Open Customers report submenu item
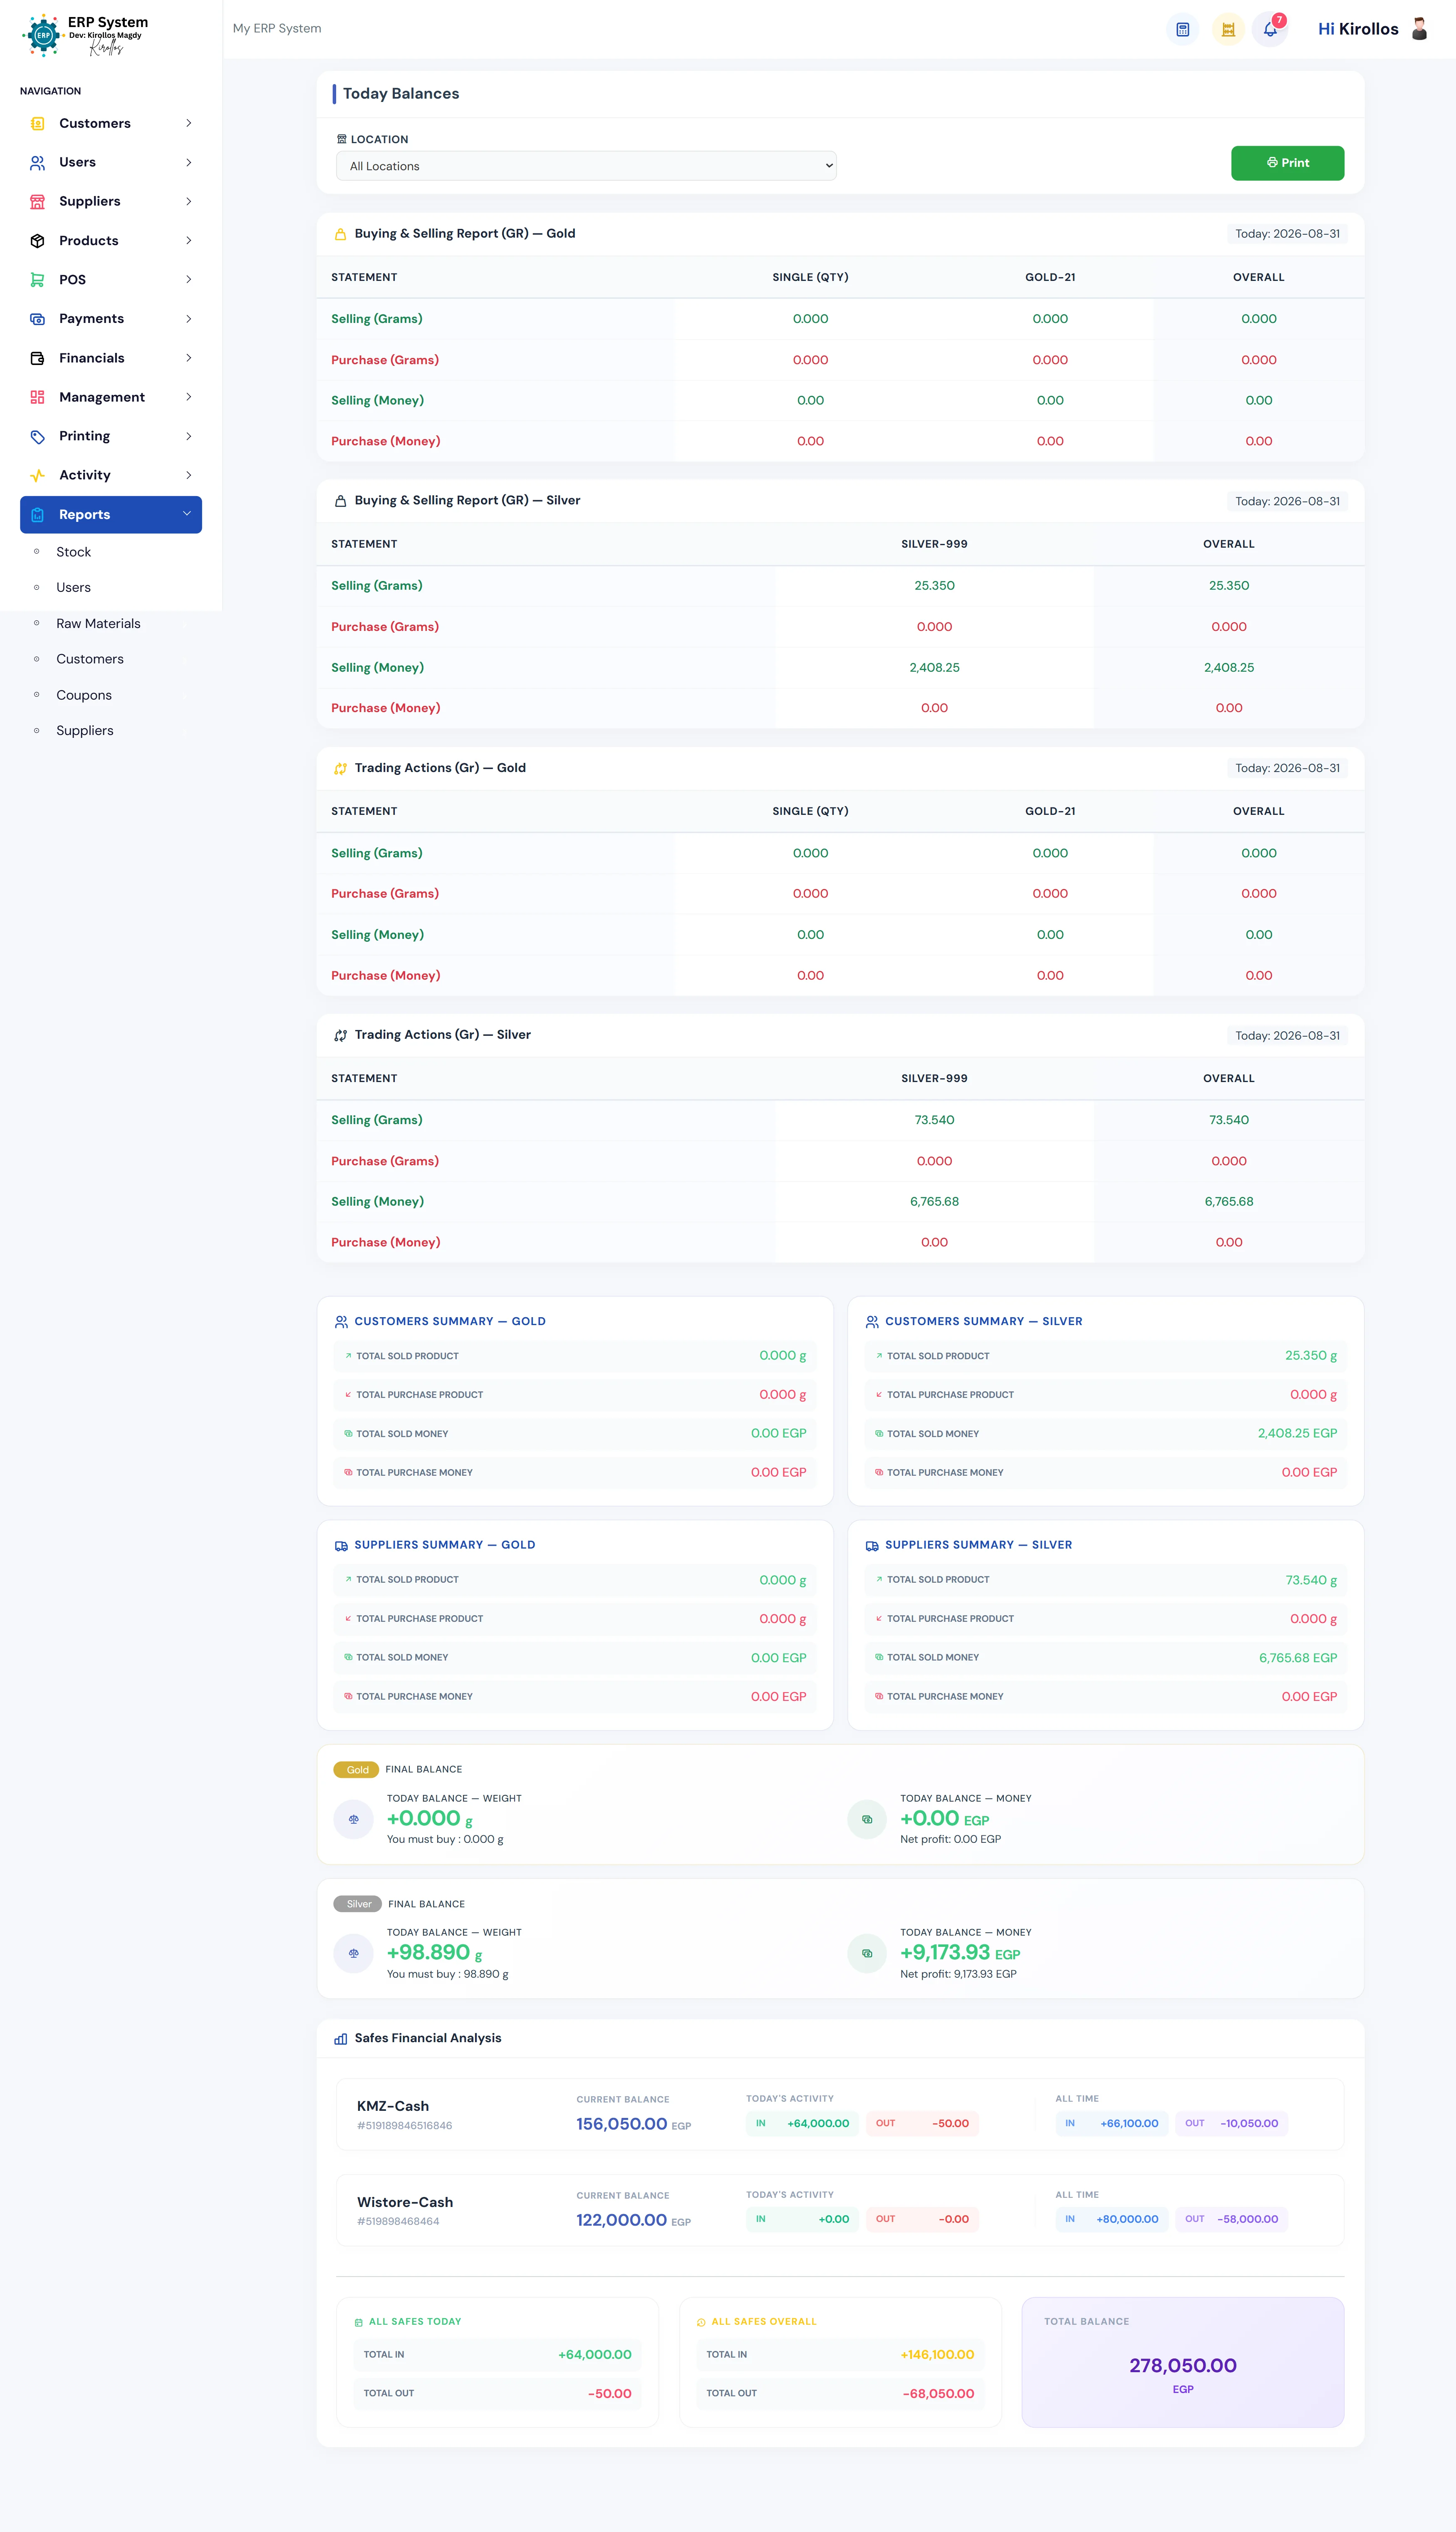Viewport: 1456px width, 2532px height. [90, 659]
